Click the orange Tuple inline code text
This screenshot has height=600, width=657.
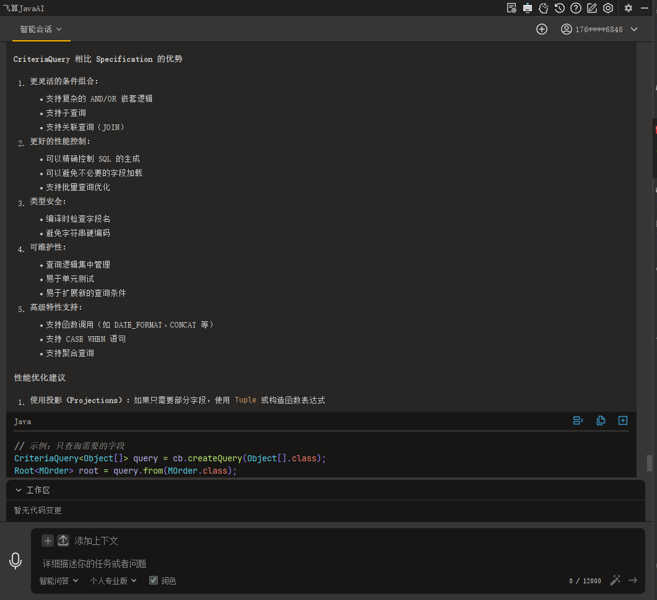pyautogui.click(x=246, y=400)
